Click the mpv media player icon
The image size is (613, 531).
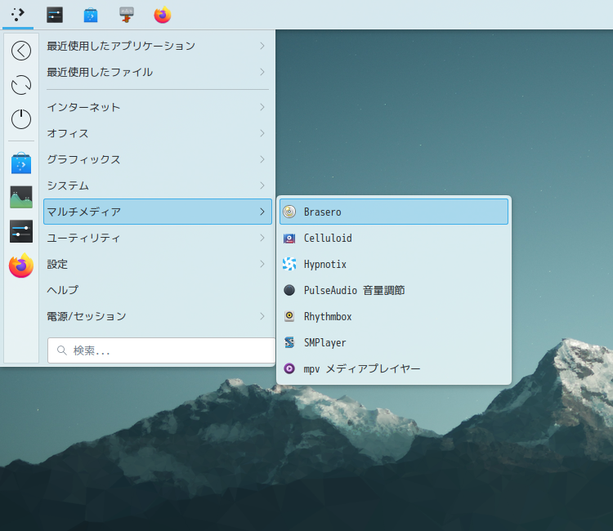289,368
